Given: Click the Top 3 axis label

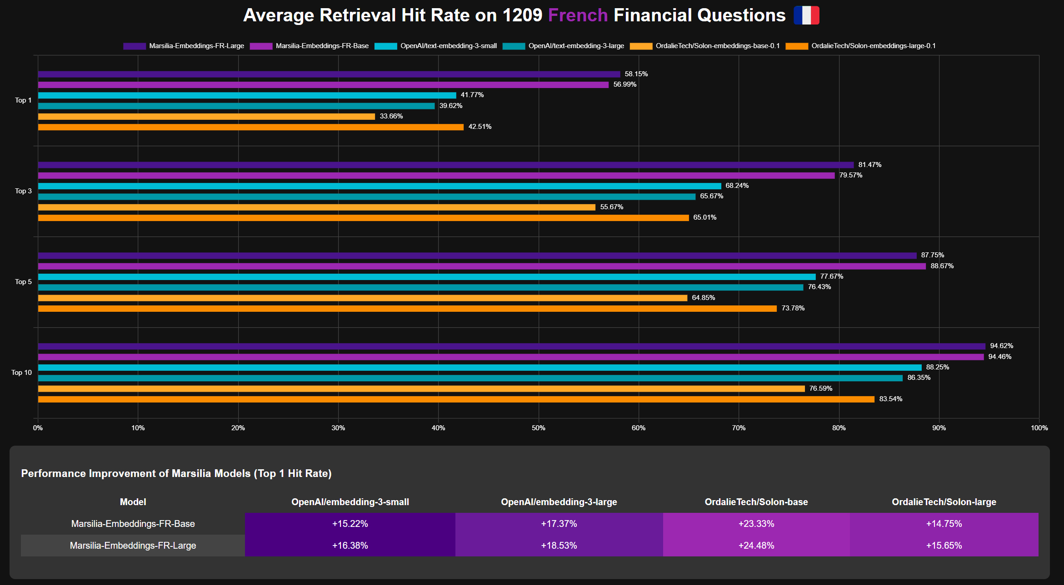Looking at the screenshot, I should 23,191.
